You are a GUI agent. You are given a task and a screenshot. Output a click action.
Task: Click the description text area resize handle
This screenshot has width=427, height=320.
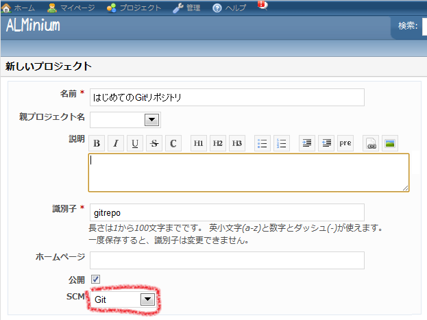405,188
